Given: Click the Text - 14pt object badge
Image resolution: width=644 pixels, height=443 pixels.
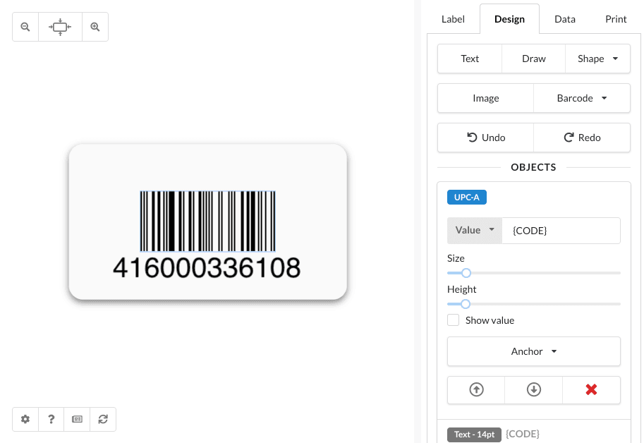Looking at the screenshot, I should coord(474,435).
